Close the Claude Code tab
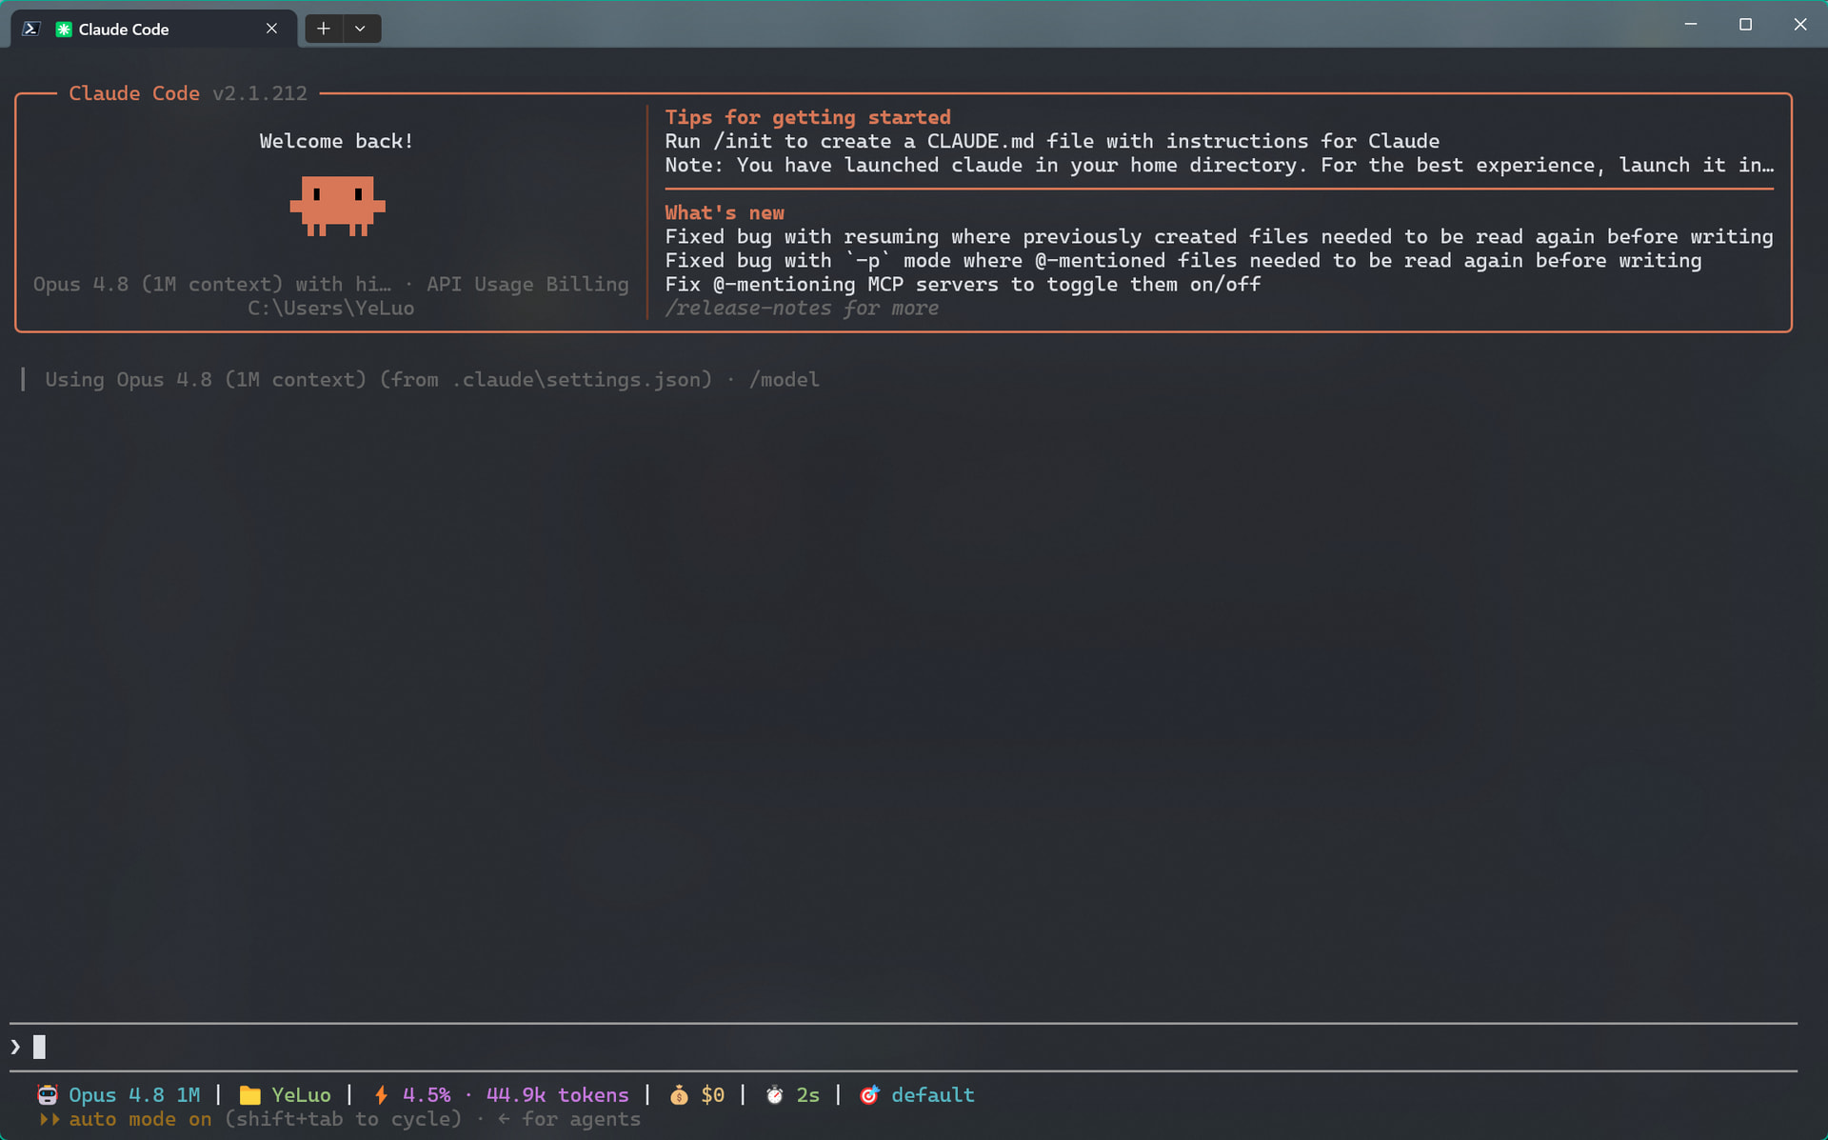 pyautogui.click(x=272, y=29)
